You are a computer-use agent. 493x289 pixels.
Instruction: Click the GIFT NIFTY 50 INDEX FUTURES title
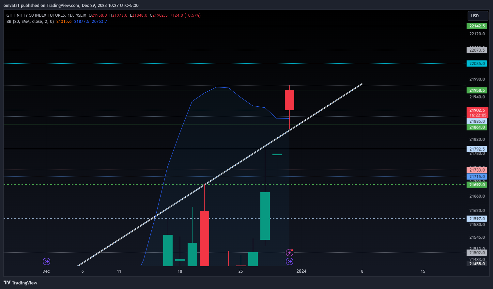coord(36,15)
